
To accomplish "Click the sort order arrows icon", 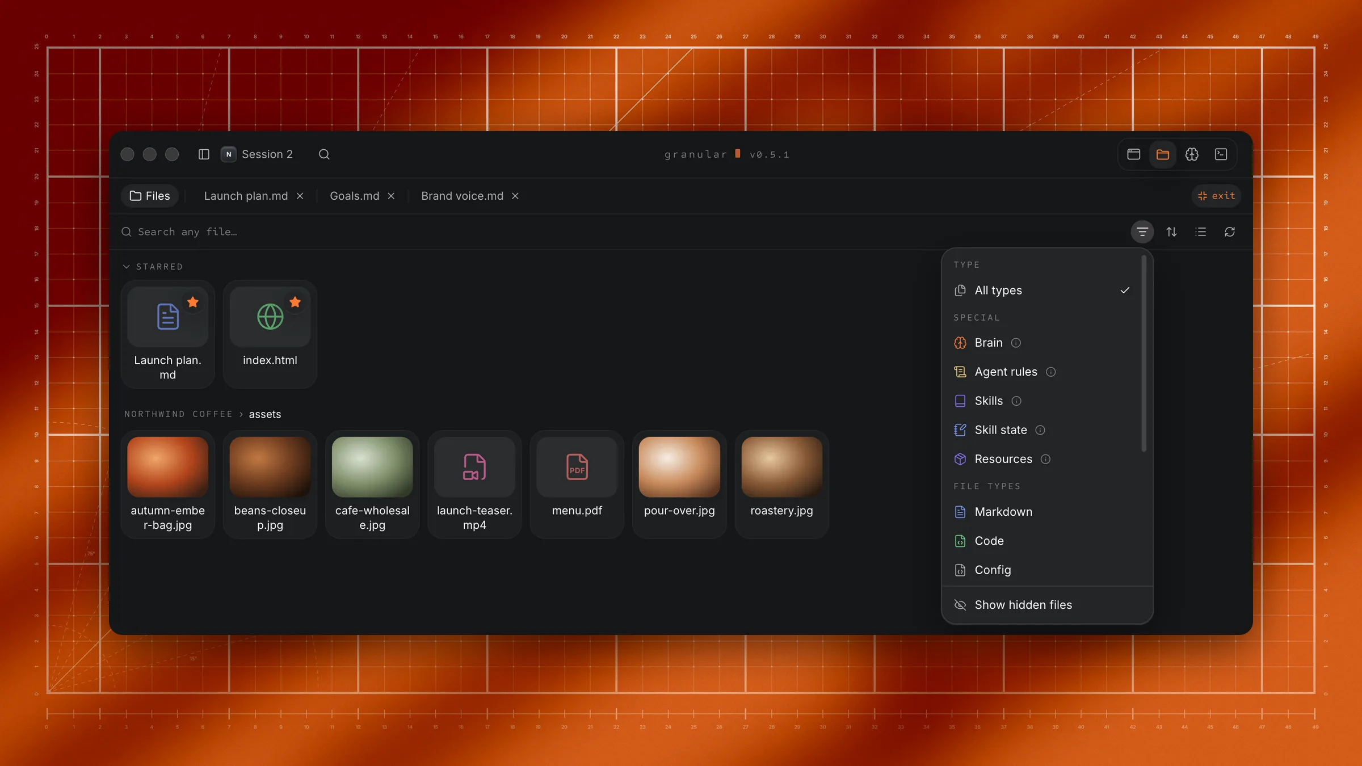I will point(1171,232).
